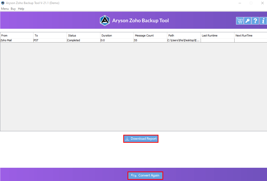Open the Help menu
The width and height of the screenshot is (267, 181).
click(x=21, y=9)
